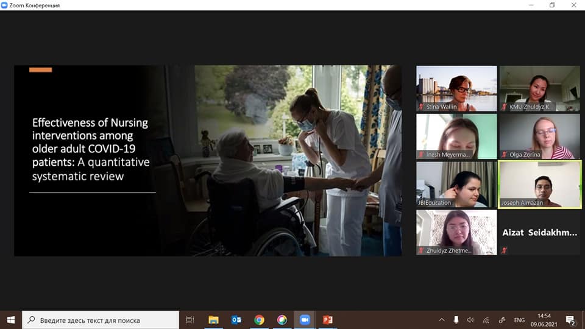Open the Windows Start menu
585x329 pixels.
tap(11, 320)
